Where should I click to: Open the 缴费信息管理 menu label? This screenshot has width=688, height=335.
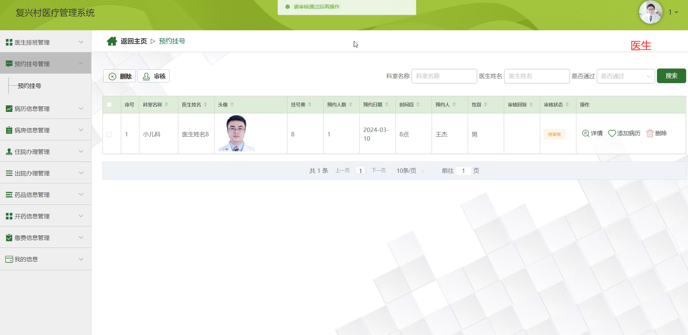[x=32, y=238]
